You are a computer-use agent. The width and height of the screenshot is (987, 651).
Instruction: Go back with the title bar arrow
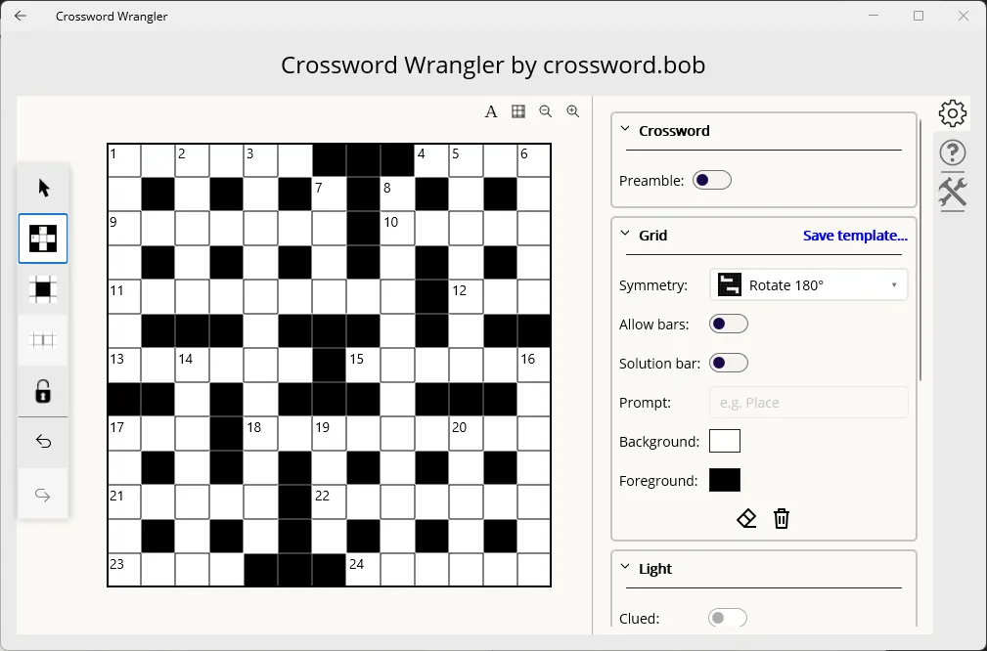pyautogui.click(x=21, y=16)
